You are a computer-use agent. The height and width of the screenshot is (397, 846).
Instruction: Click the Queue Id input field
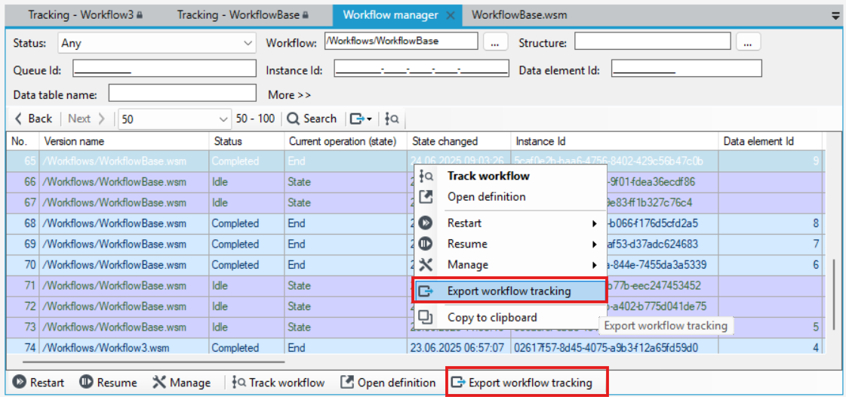tap(164, 69)
